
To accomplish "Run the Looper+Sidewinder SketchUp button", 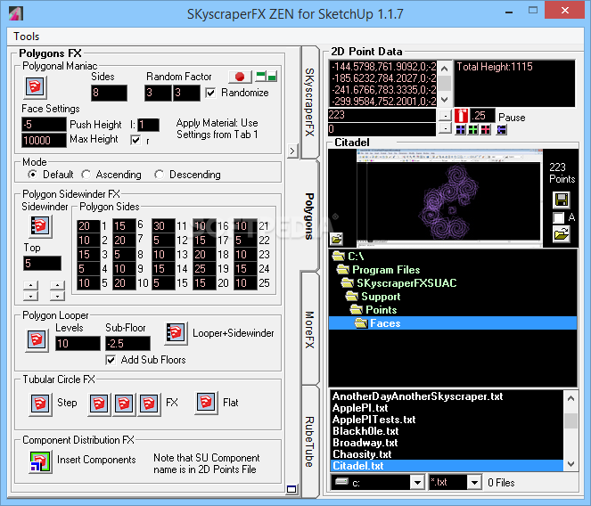I will pos(176,333).
